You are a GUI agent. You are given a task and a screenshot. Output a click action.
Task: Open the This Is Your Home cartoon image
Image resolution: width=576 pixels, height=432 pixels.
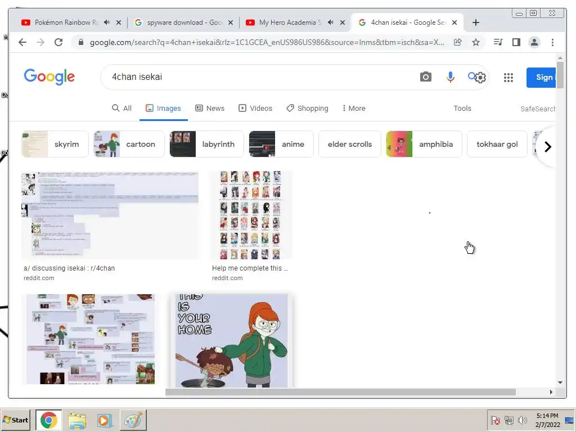pos(231,340)
